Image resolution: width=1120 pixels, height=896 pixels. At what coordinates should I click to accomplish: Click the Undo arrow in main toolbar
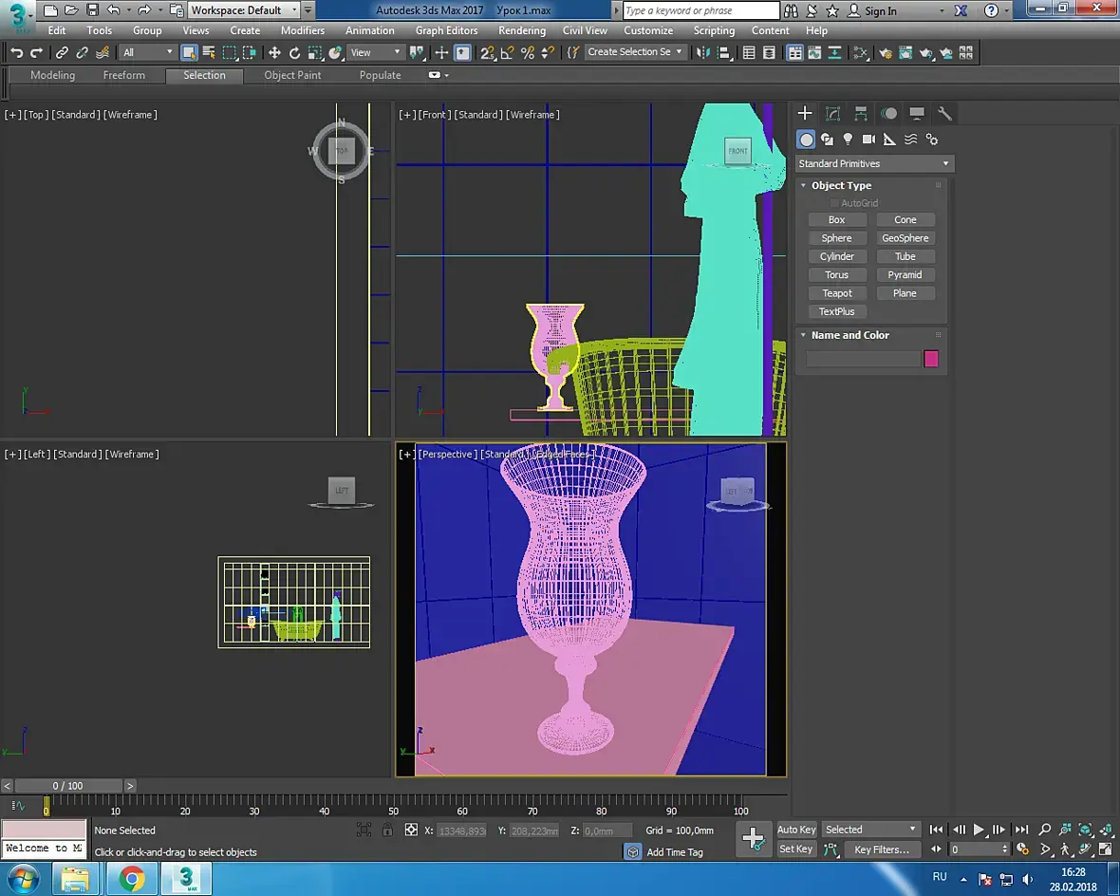(x=16, y=53)
